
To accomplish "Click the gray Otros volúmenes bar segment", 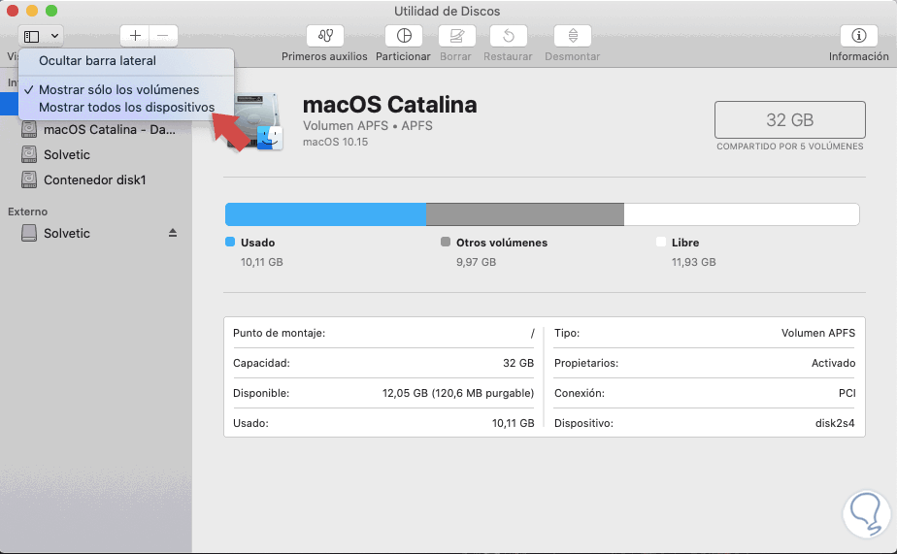I will 524,214.
